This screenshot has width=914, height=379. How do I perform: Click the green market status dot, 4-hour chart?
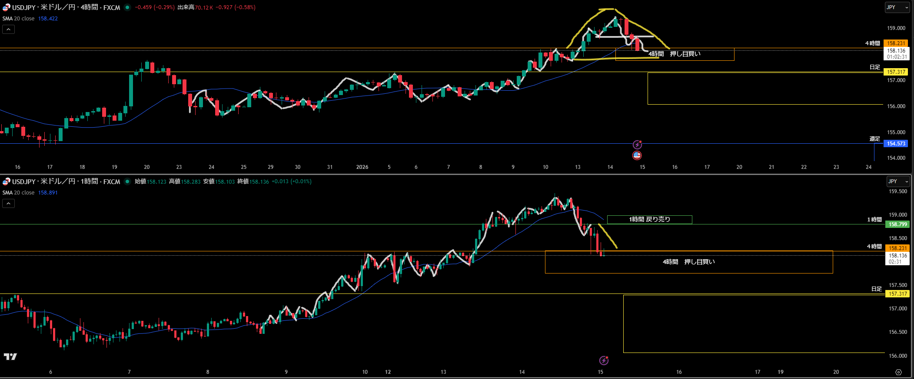click(x=127, y=7)
